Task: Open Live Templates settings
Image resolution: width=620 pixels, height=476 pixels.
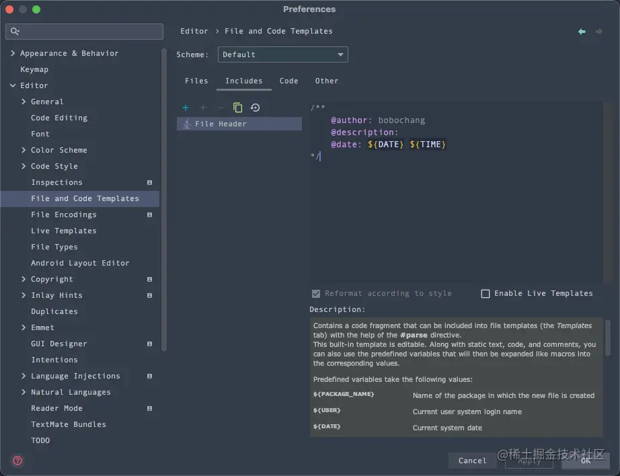Action: (64, 231)
